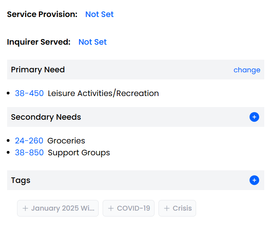
Task: Click plus sign on Crisis tag
Action: pos(167,208)
